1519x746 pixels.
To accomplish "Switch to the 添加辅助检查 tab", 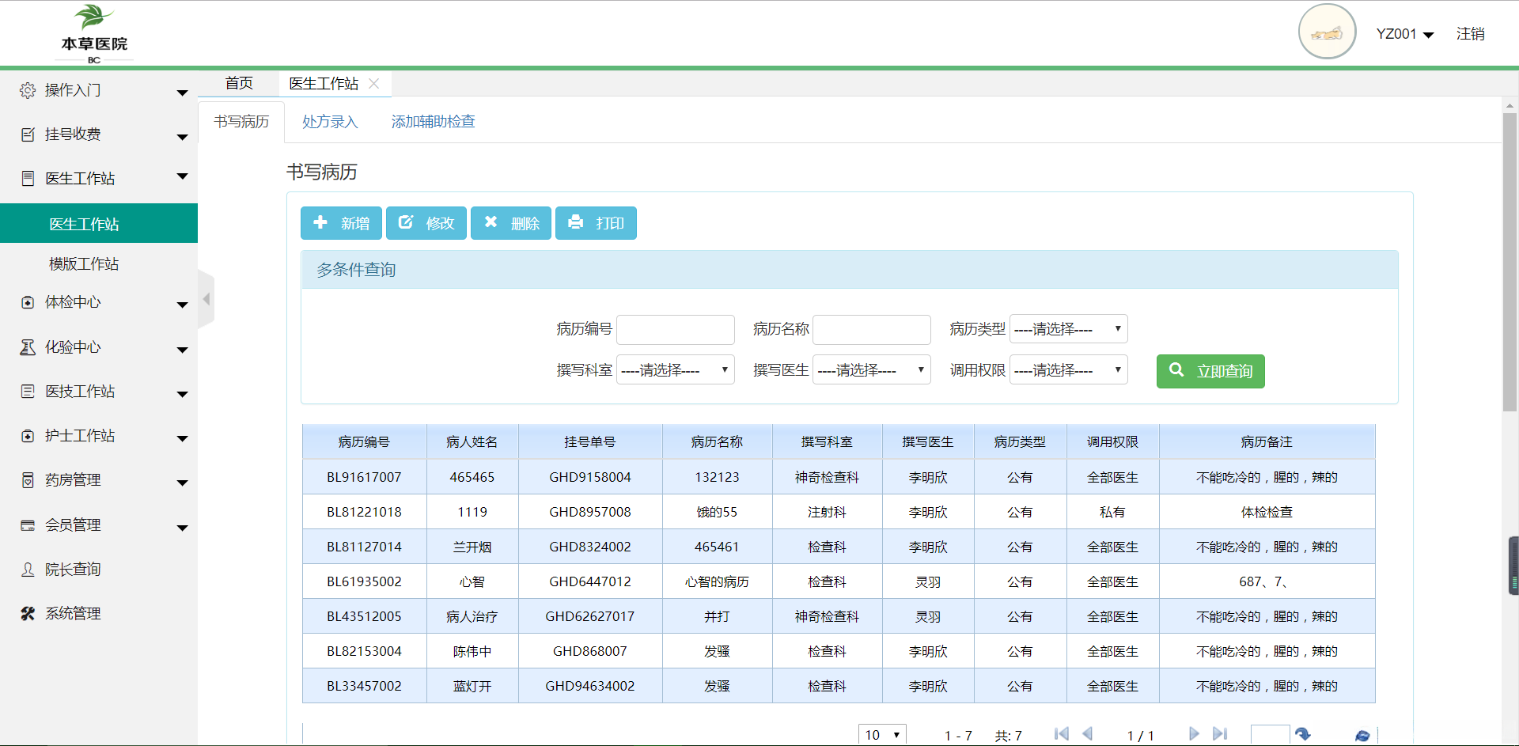I will 433,122.
